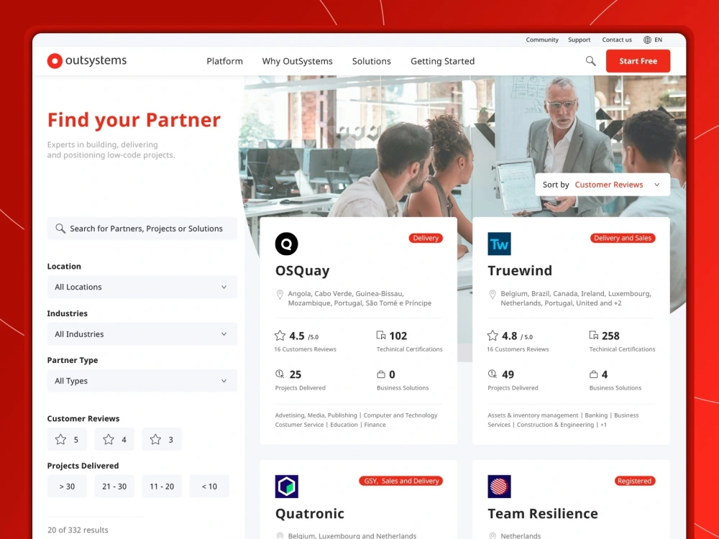Filter projects delivered > 30
This screenshot has width=719, height=539.
(x=67, y=487)
